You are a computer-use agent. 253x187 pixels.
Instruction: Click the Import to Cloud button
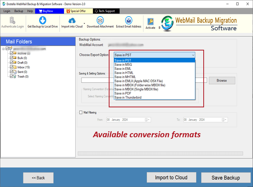(172, 178)
